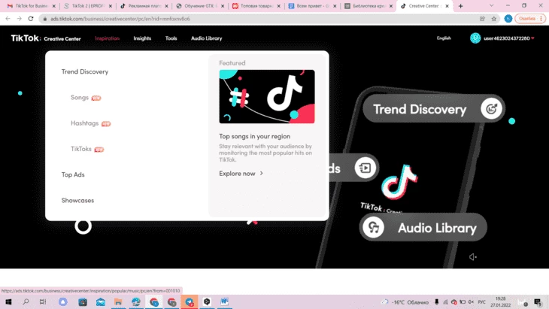Switch to the TikTok 2 | EPROFIT tab
This screenshot has width=549, height=309.
[x=87, y=6]
